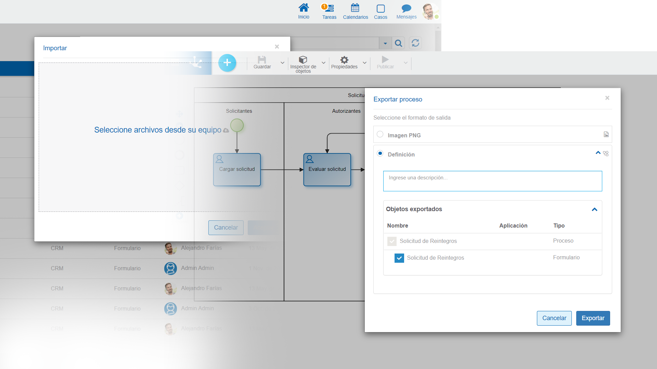Collapse Objetos exportados section

594,209
